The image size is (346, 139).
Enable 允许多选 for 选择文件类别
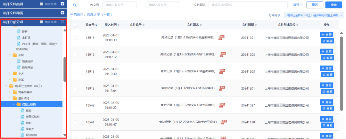[x=41, y=4]
